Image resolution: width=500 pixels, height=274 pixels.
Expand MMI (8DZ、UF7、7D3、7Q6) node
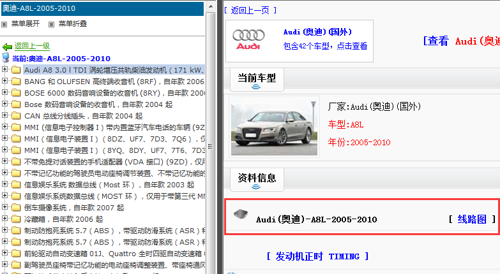4,138
